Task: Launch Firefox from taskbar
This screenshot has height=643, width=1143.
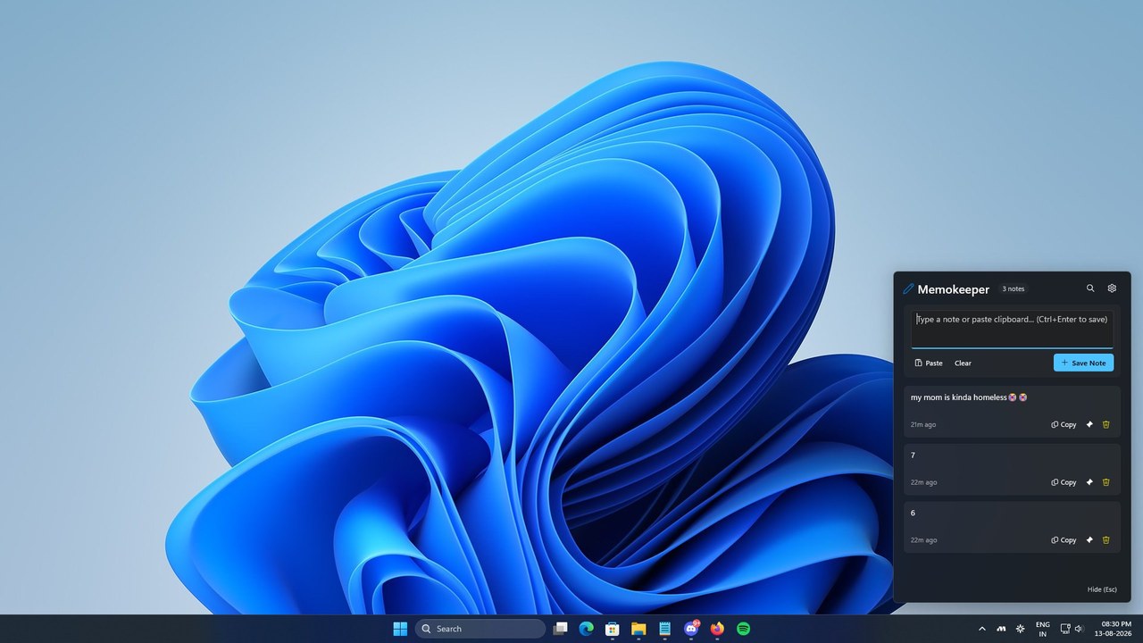Action: (717, 629)
